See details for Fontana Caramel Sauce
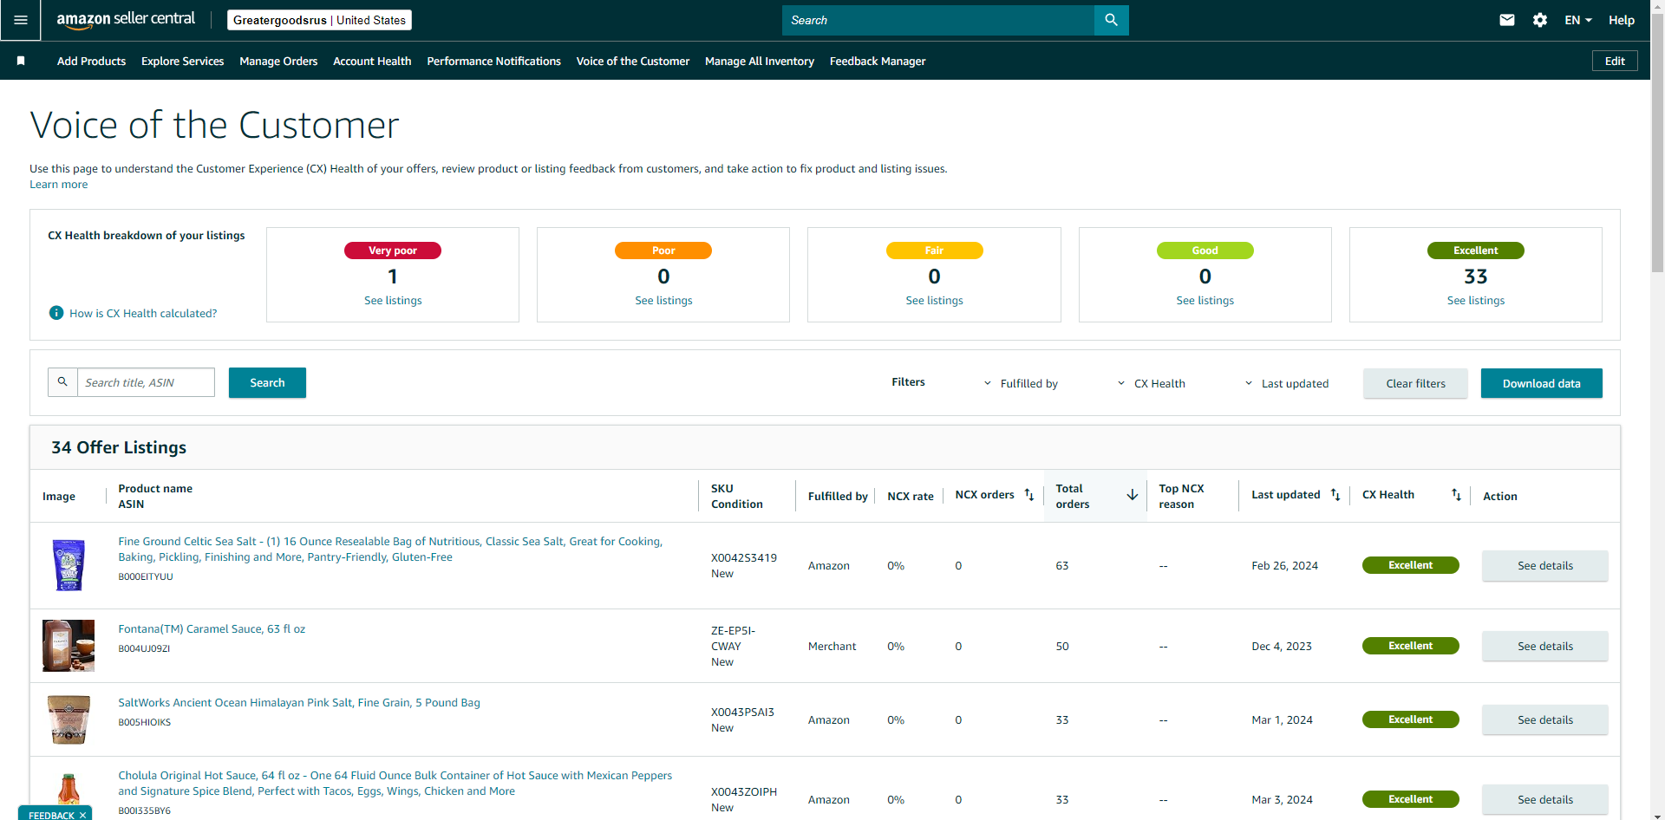 1544,646
